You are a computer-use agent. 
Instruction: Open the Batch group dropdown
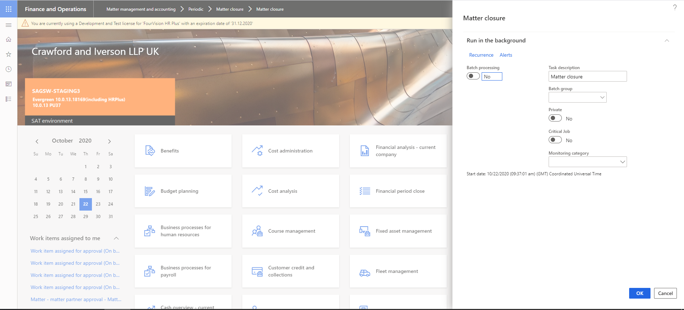602,97
